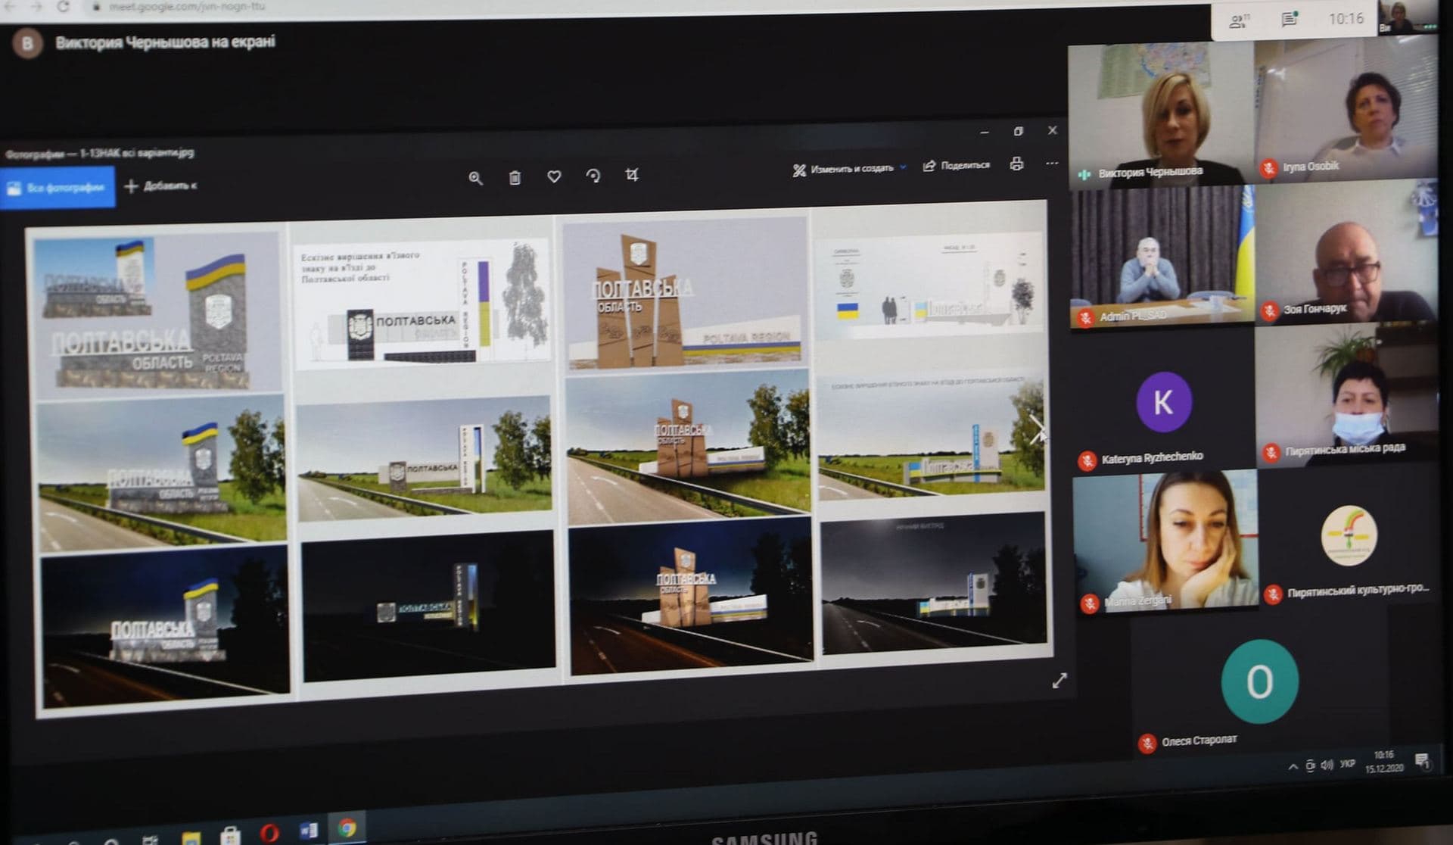This screenshot has height=845, width=1453.
Task: Click the zoom magnifier icon in Photos toolbar
Action: click(475, 178)
